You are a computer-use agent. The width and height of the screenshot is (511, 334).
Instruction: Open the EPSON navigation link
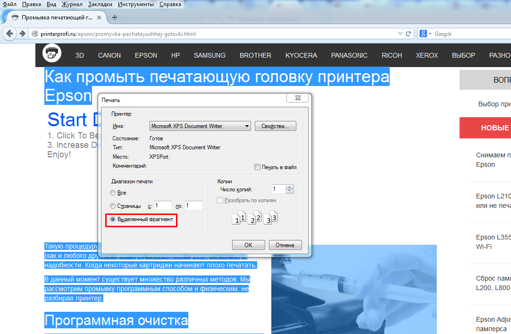[x=146, y=55]
